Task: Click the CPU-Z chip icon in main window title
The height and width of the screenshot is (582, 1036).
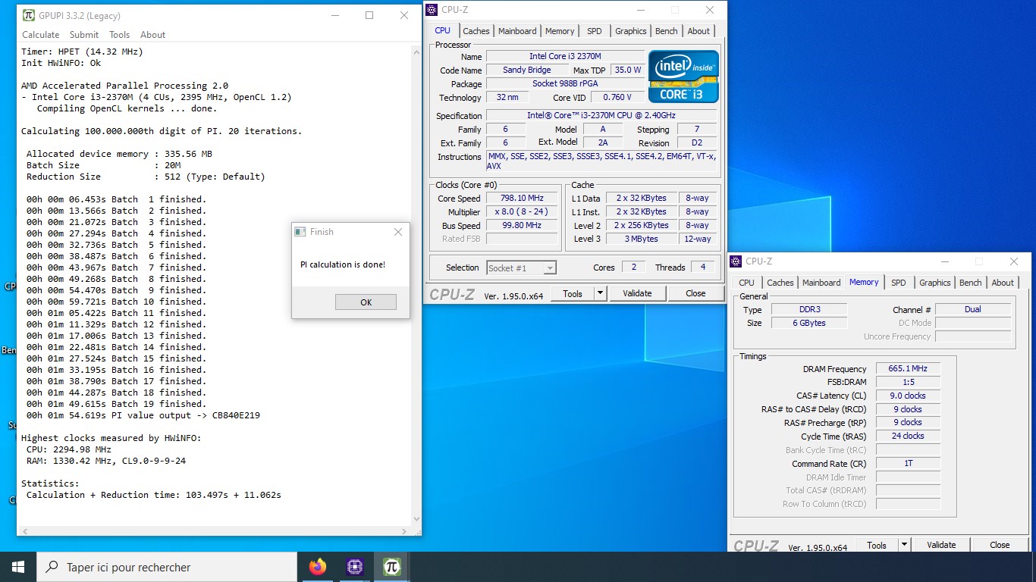Action: coord(432,10)
